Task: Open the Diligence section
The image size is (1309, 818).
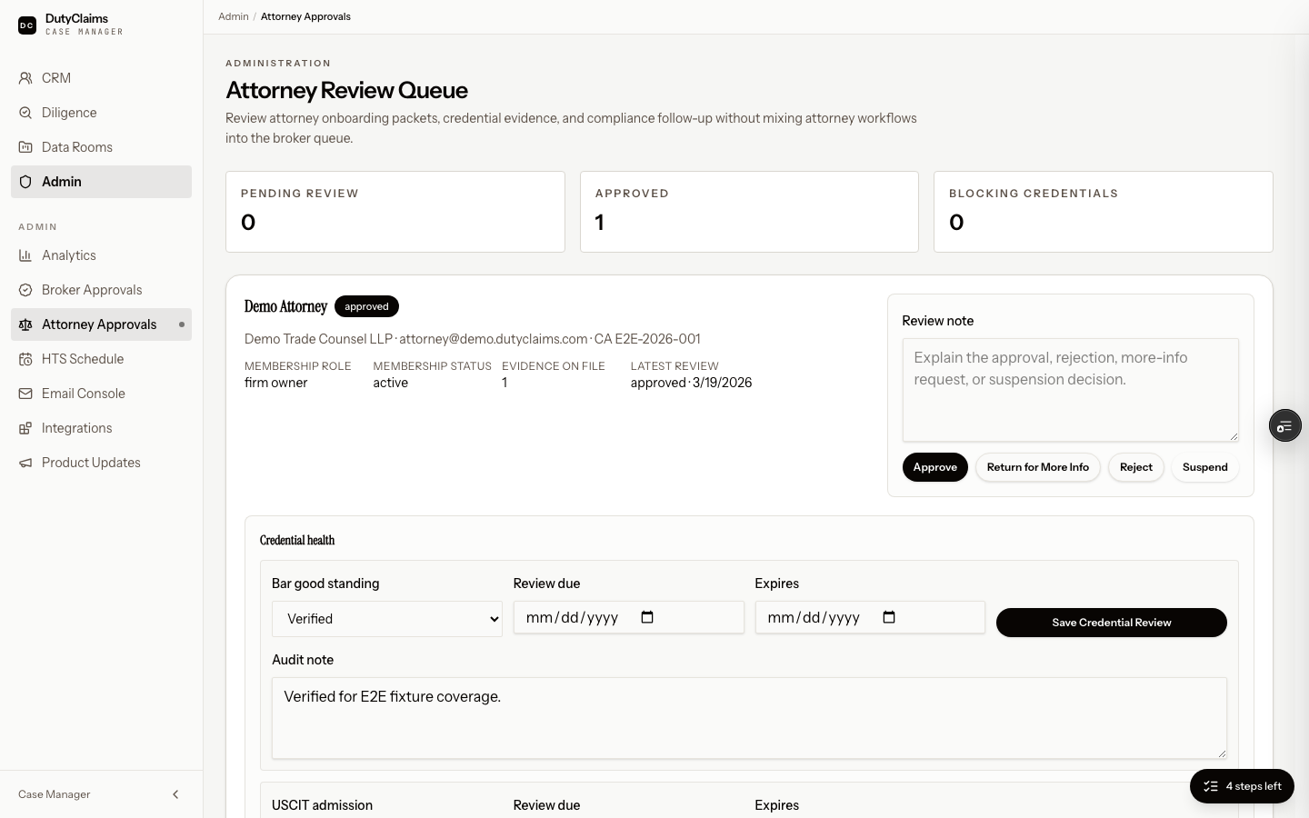Action: pos(101,113)
